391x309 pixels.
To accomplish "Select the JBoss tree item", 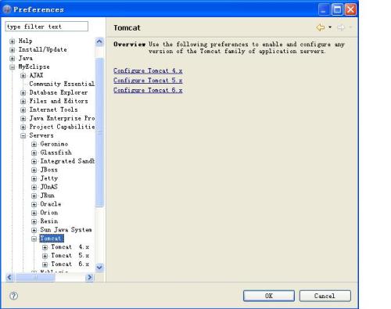I will point(48,170).
